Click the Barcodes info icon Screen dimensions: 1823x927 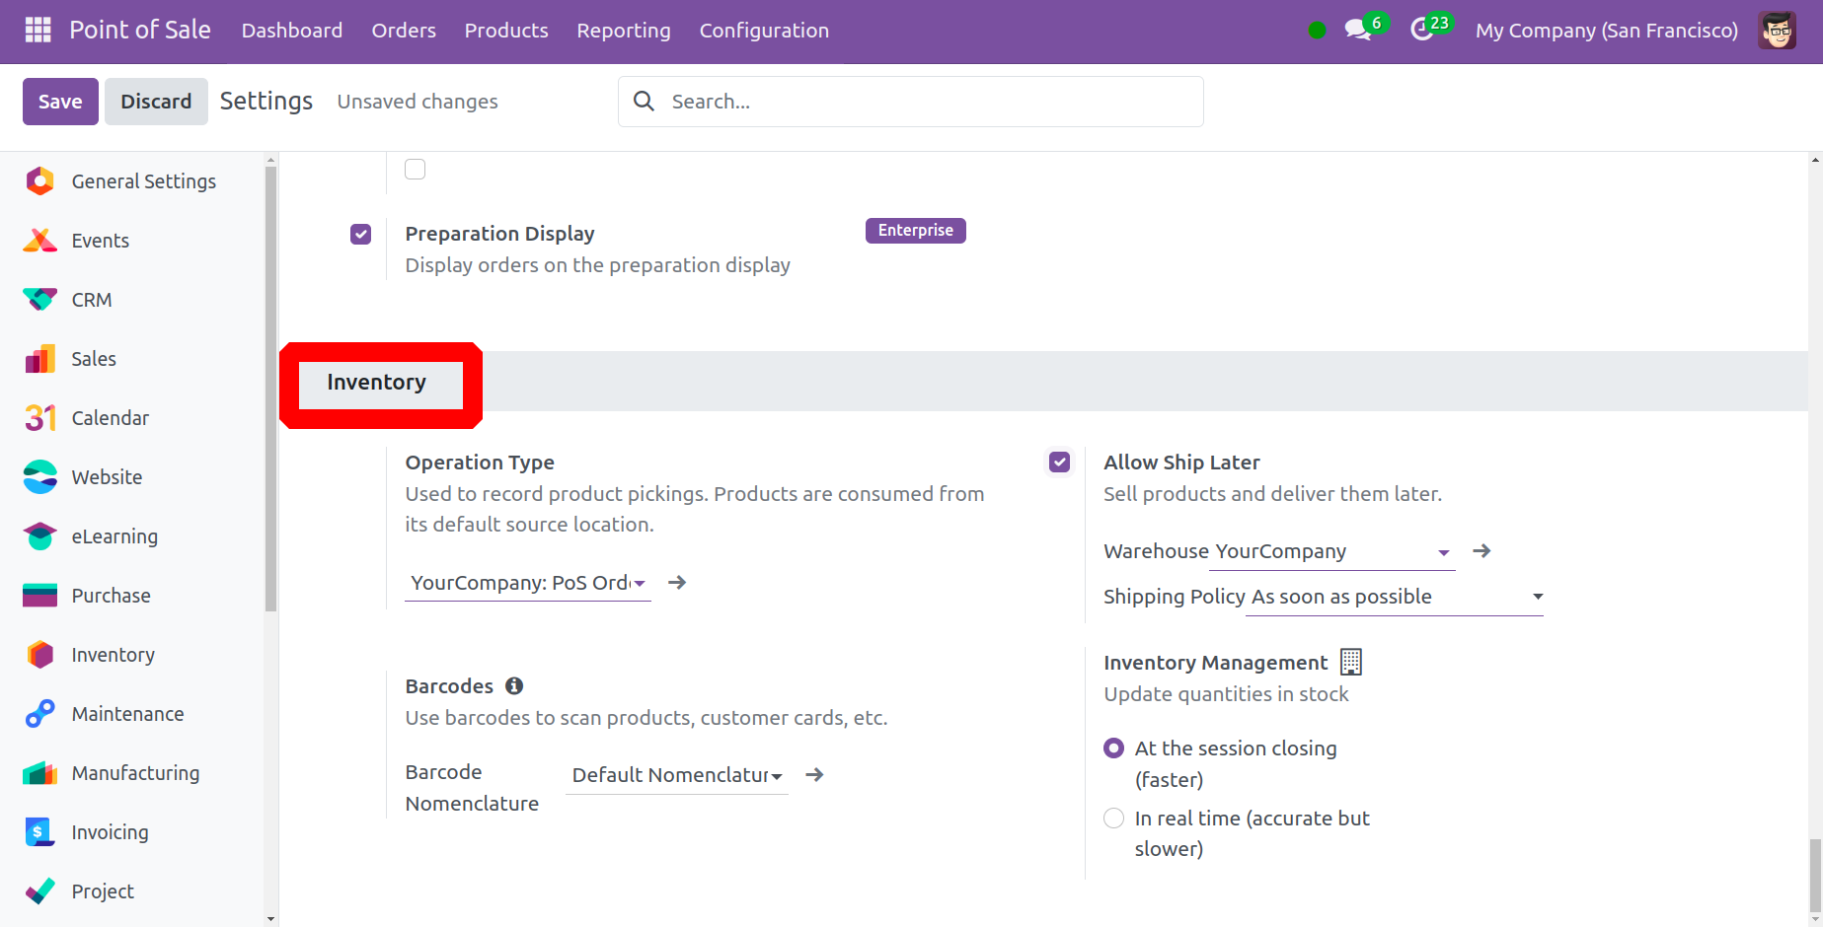pos(514,686)
